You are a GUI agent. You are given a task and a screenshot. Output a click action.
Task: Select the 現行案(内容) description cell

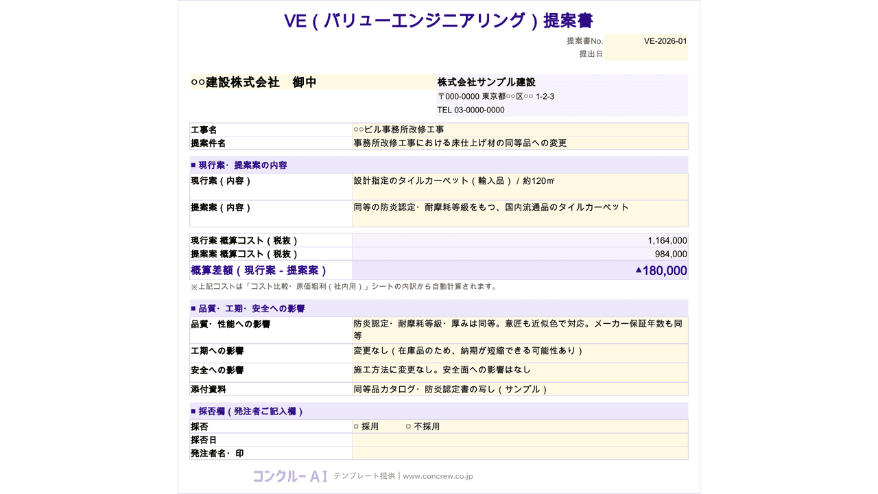520,187
